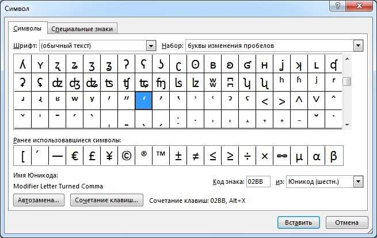The height and width of the screenshot is (238, 377).
Task: Select the small capital L symbol
Action: (316, 64)
